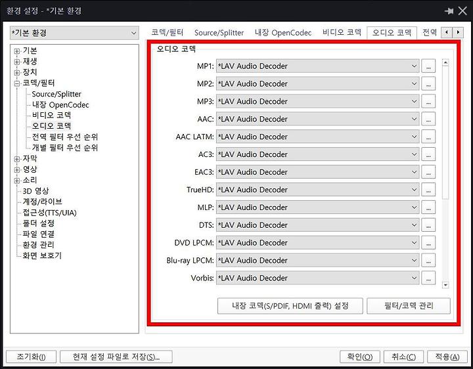The height and width of the screenshot is (369, 473).
Task: Open the *기본 환경 preset dropdown
Action: (74, 33)
